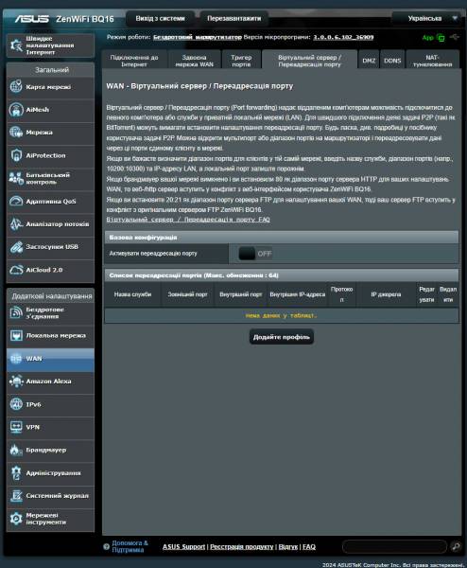Open the Українська language dropdown
The width and height of the screenshot is (467, 568).
click(428, 18)
